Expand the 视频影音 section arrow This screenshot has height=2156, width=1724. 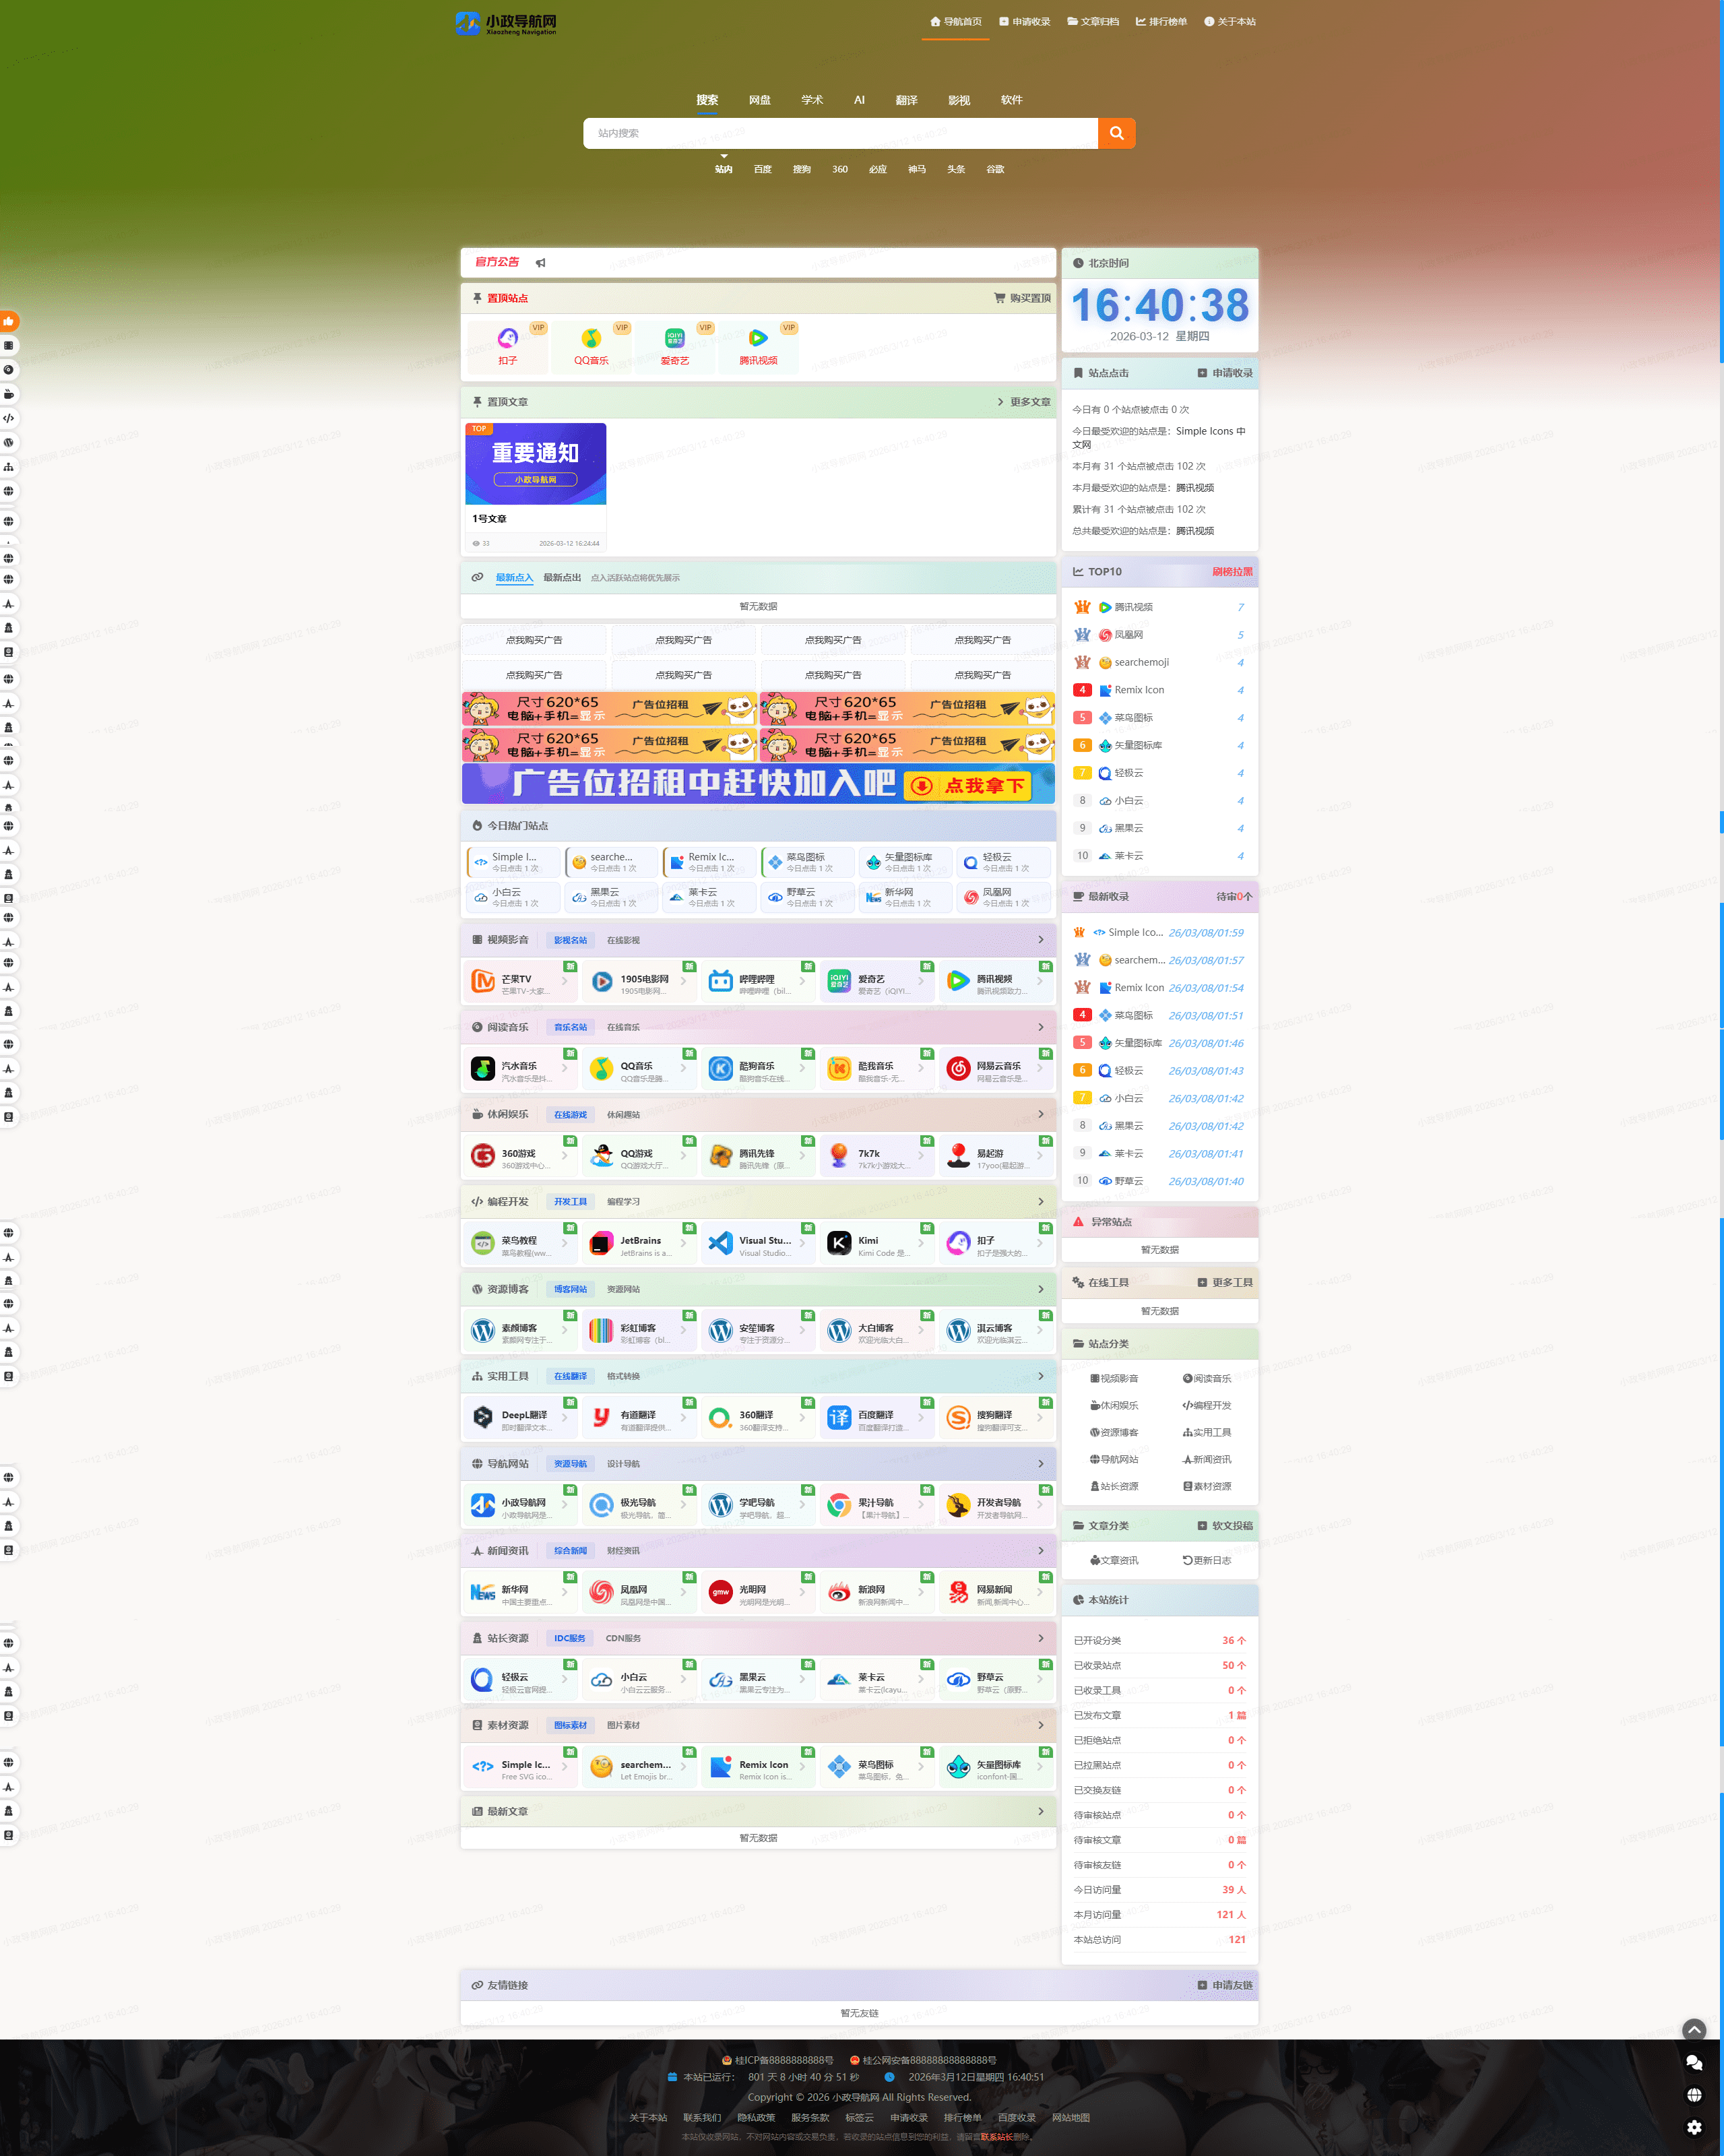1040,940
